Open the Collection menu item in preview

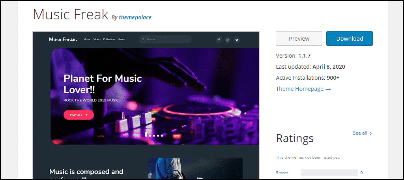pos(109,39)
